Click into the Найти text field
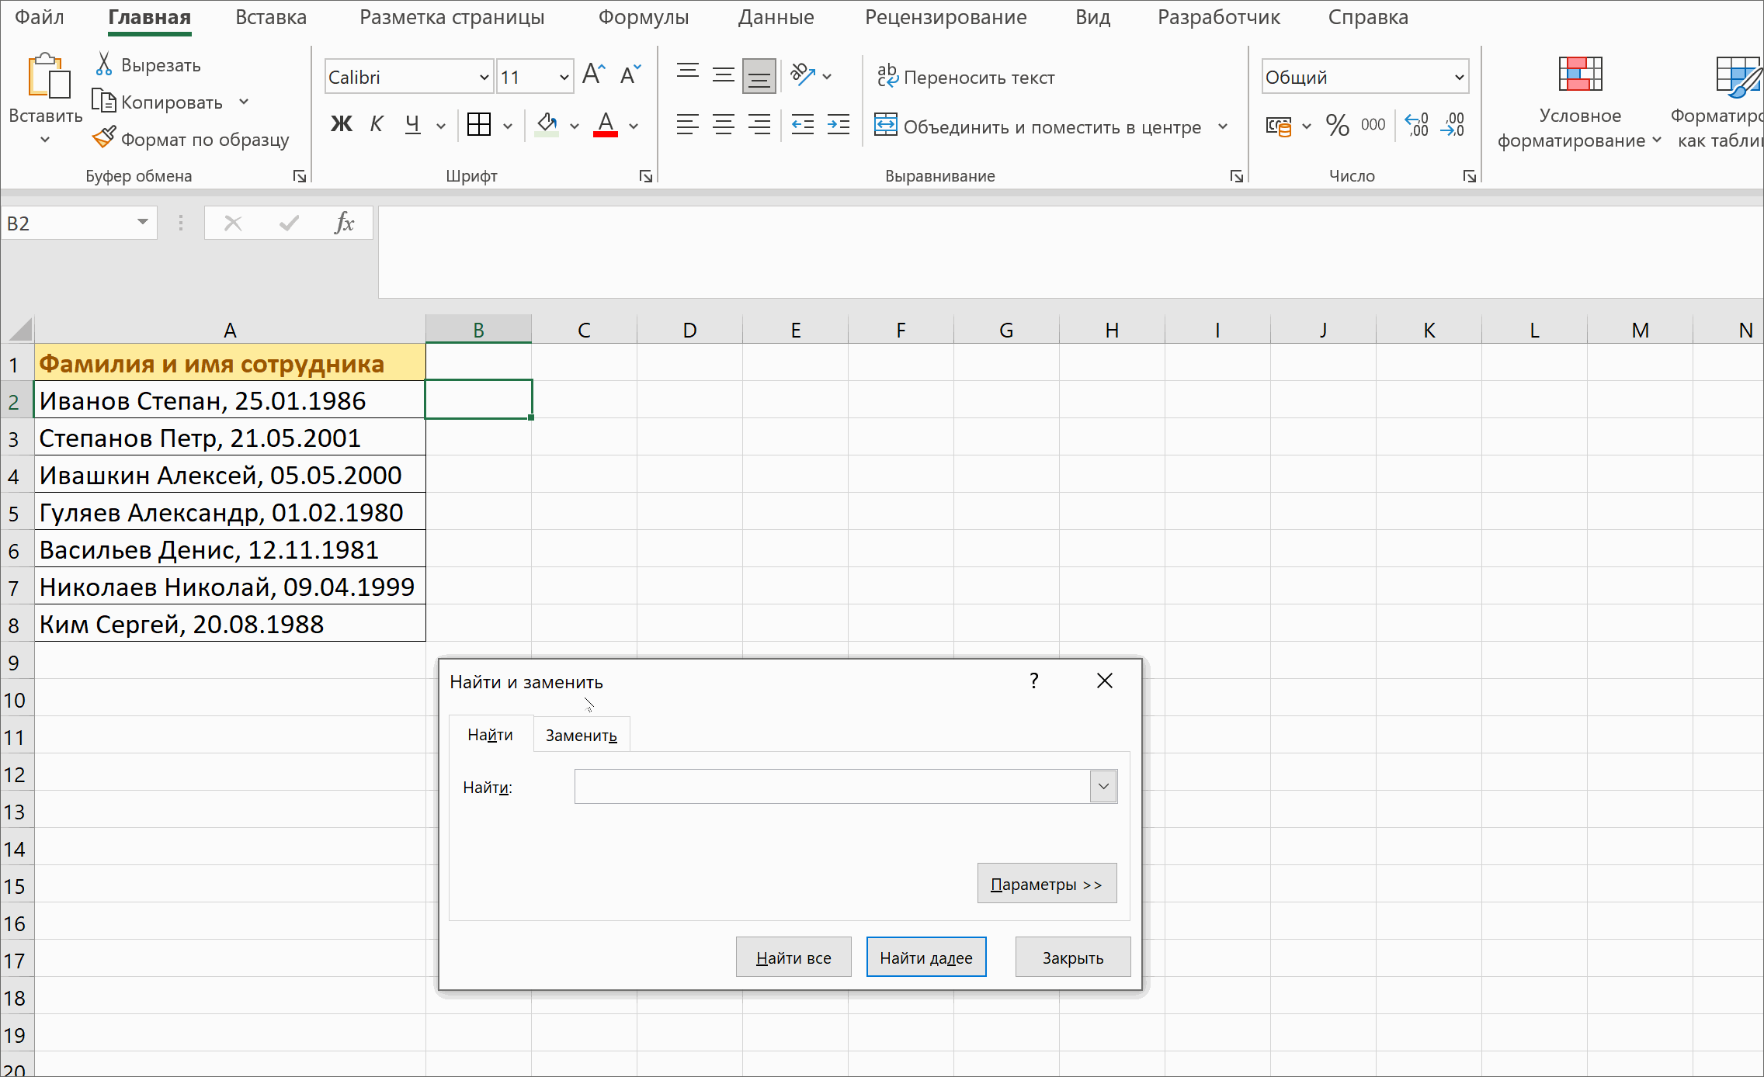This screenshot has width=1764, height=1077. click(831, 786)
